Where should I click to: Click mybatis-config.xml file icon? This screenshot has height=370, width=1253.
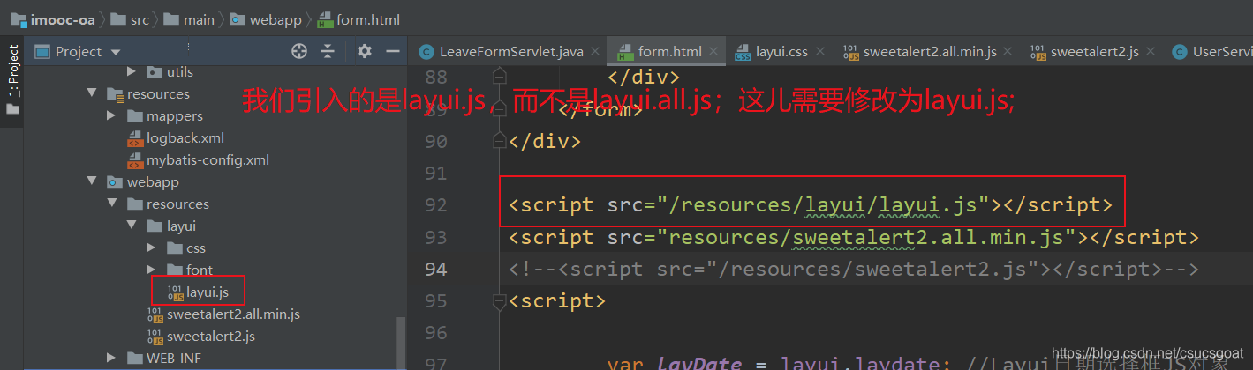[x=135, y=159]
